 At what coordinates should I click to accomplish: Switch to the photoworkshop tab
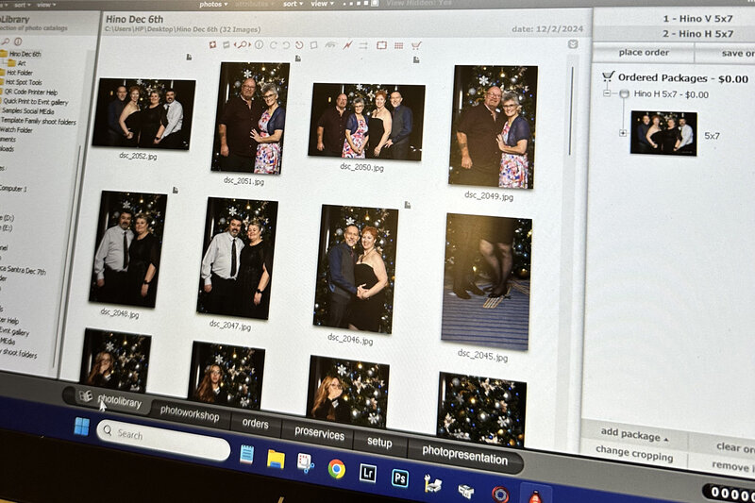190,412
